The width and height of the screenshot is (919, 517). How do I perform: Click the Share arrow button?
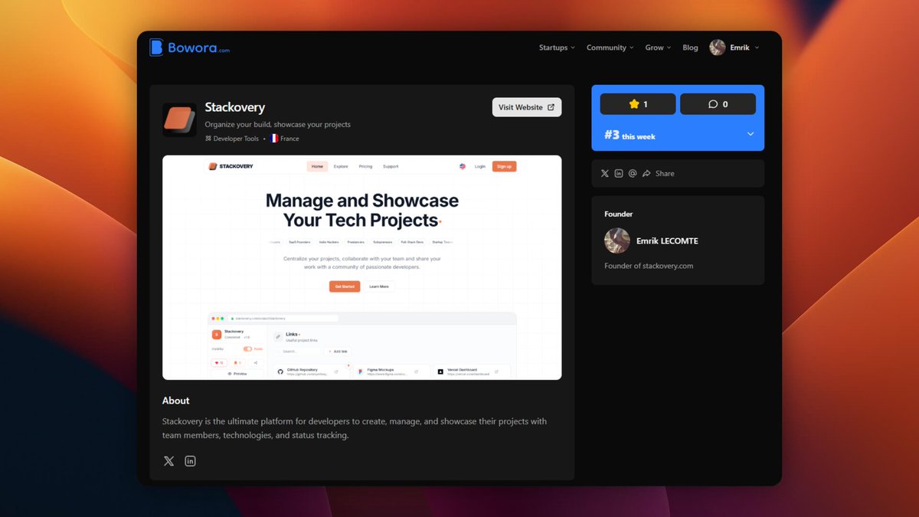click(658, 174)
